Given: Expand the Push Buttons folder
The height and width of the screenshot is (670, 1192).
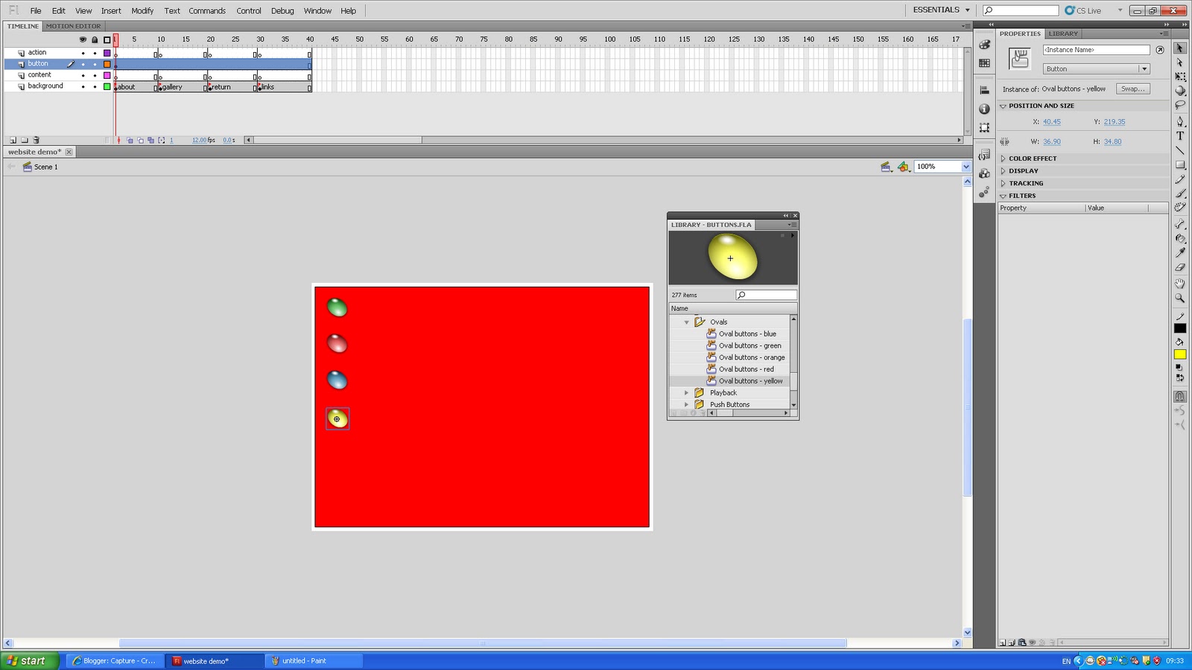Looking at the screenshot, I should pos(686,404).
